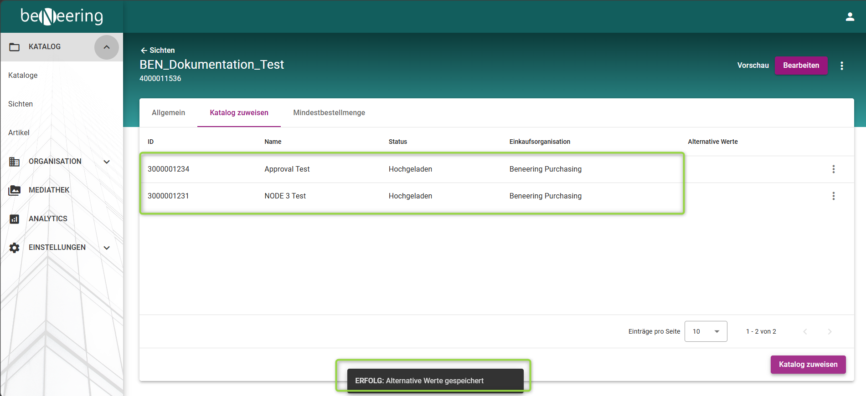Open Artikel in the sidebar

[19, 133]
